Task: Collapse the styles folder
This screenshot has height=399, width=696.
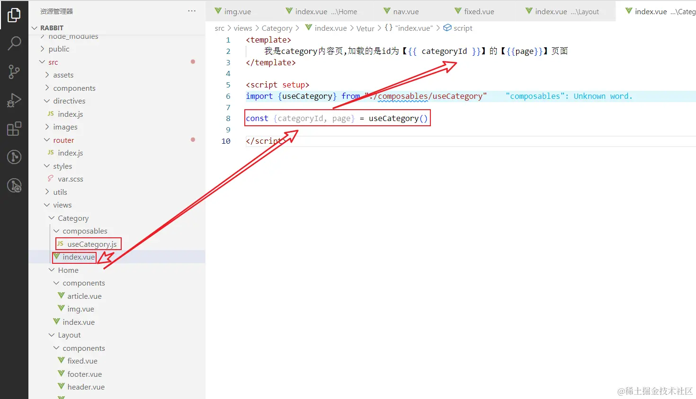Action: tap(47, 166)
